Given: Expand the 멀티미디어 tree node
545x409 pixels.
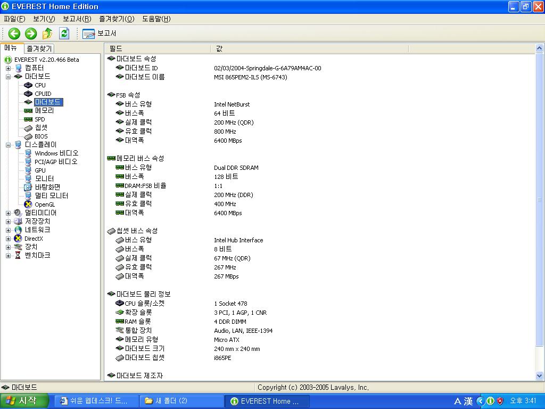Looking at the screenshot, I should (x=8, y=213).
